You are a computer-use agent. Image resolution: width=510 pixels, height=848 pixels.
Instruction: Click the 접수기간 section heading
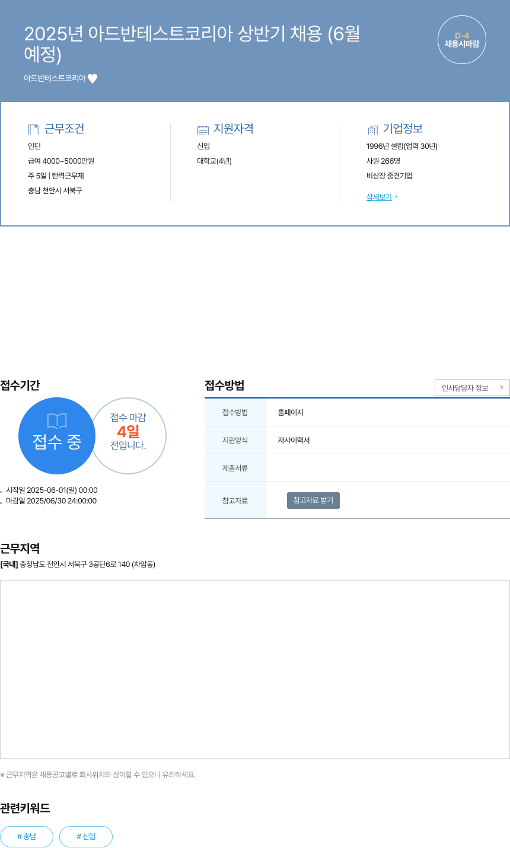click(20, 385)
